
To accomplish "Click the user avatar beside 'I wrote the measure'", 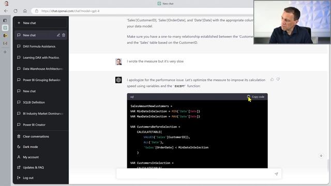I will point(118,61).
